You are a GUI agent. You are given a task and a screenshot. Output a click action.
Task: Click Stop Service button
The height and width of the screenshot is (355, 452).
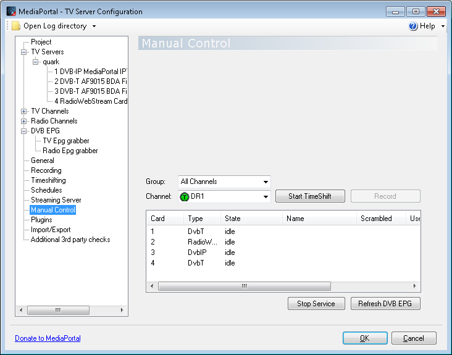(316, 304)
